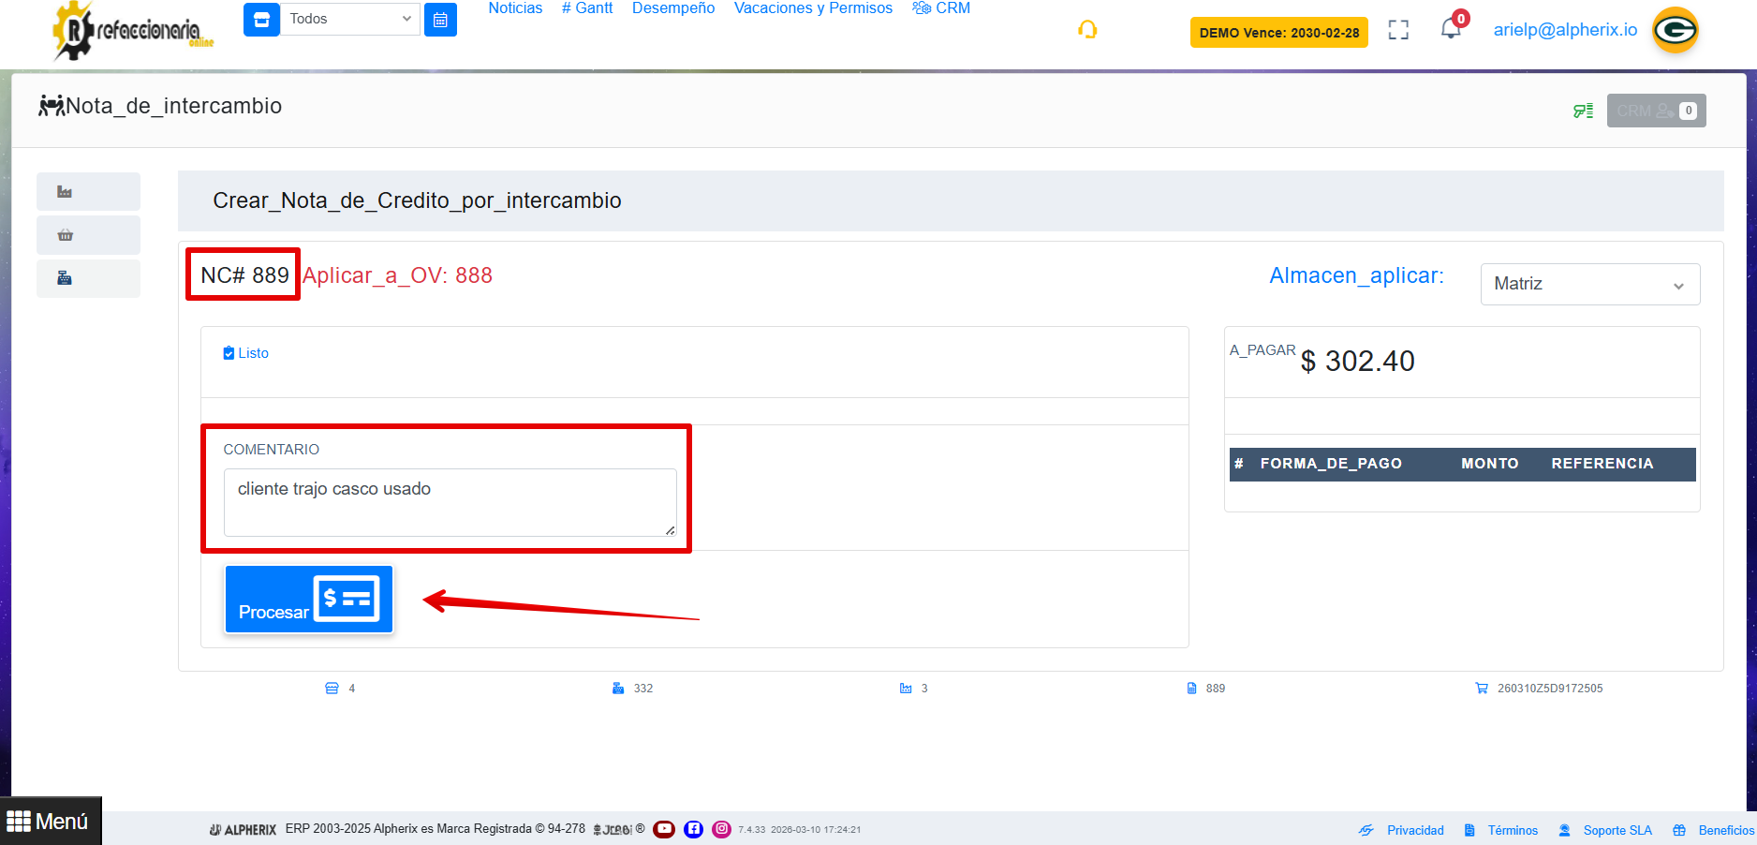
Task: Select the shopping basket sidebar icon
Action: (65, 235)
